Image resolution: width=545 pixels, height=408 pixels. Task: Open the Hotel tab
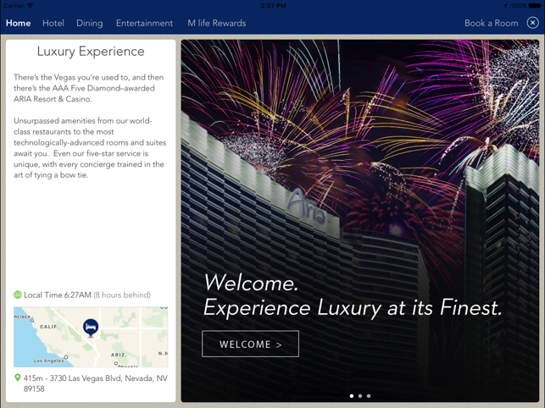click(53, 23)
